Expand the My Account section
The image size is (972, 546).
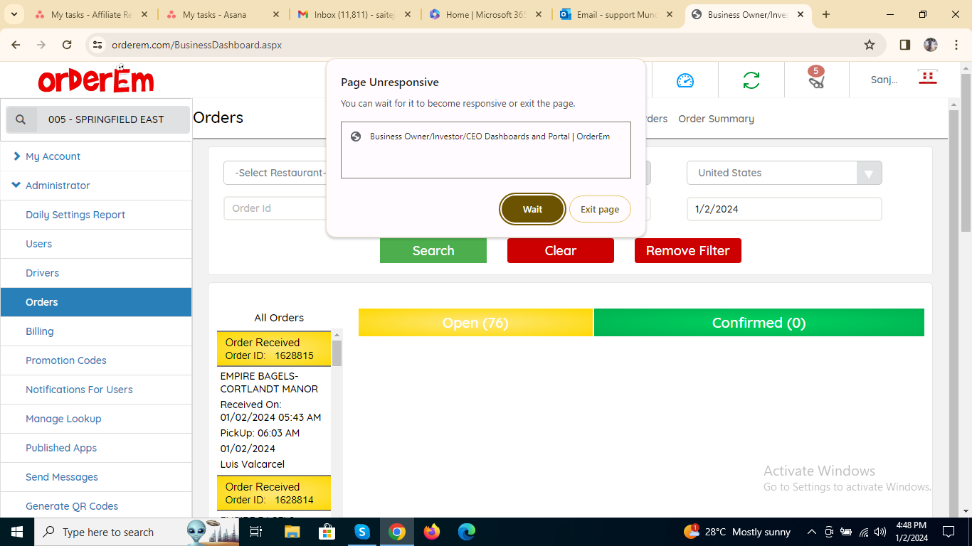[x=53, y=156]
